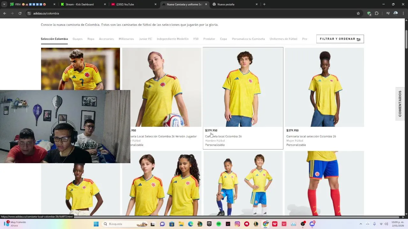Open the Independiente Medellín category
The width and height of the screenshot is (408, 229).
point(172,39)
